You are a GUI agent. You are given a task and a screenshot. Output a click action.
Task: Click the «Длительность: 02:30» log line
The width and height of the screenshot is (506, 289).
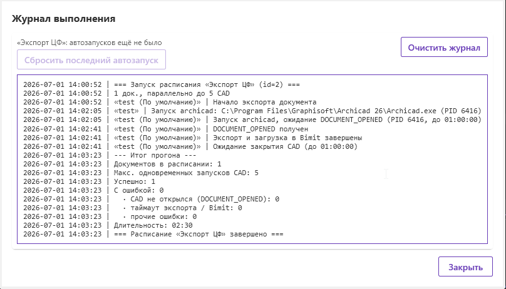[x=108, y=225]
